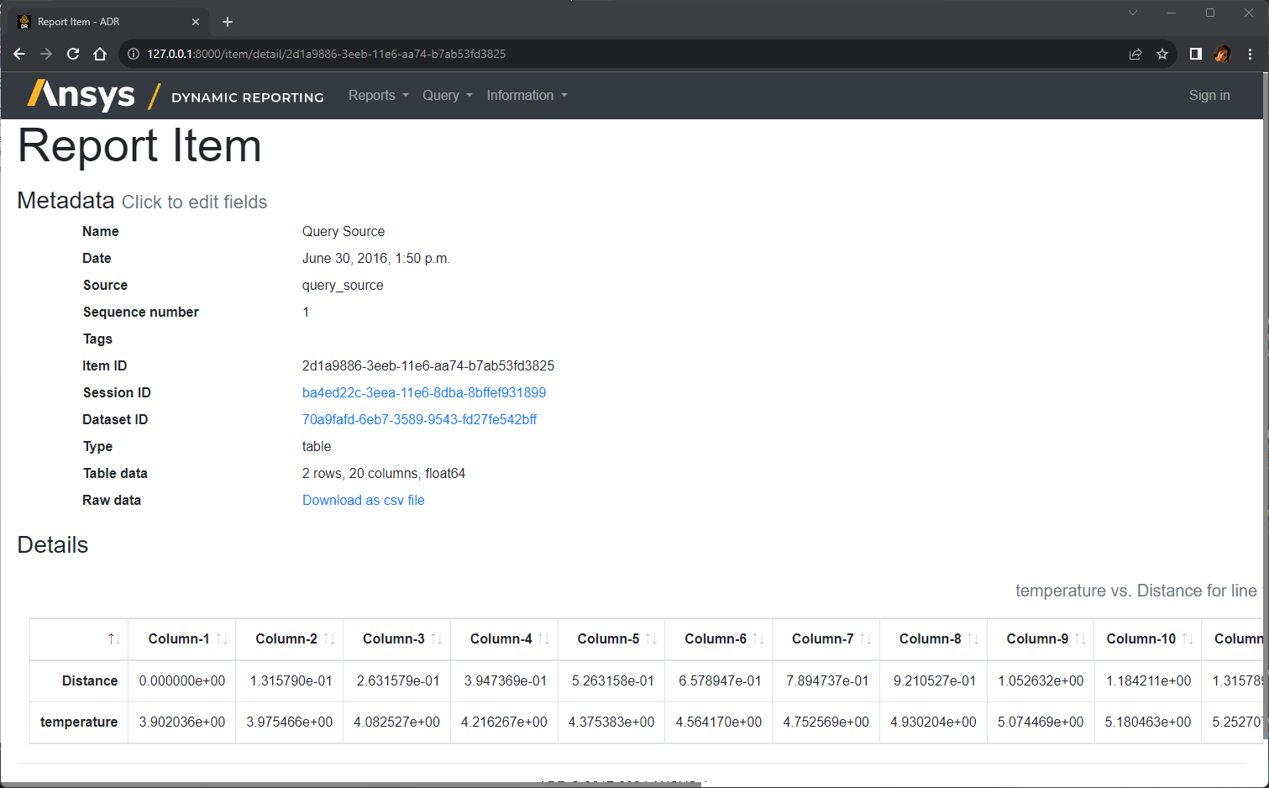Click Distance cell 1.052632e+00
Image resolution: width=1269 pixels, height=788 pixels.
pyautogui.click(x=1041, y=680)
